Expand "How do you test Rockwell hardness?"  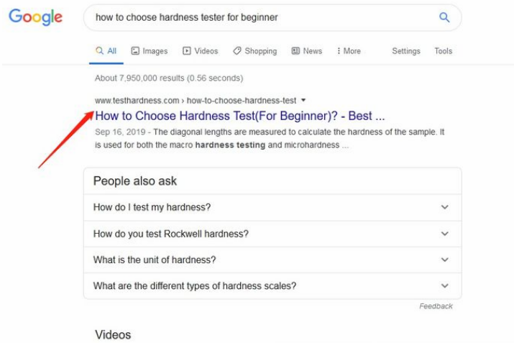click(x=272, y=234)
